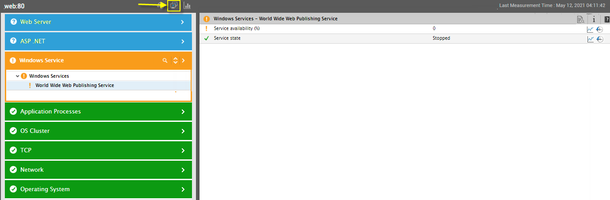Click the right panel header warning icon
This screenshot has height=200, width=610.
(x=206, y=19)
